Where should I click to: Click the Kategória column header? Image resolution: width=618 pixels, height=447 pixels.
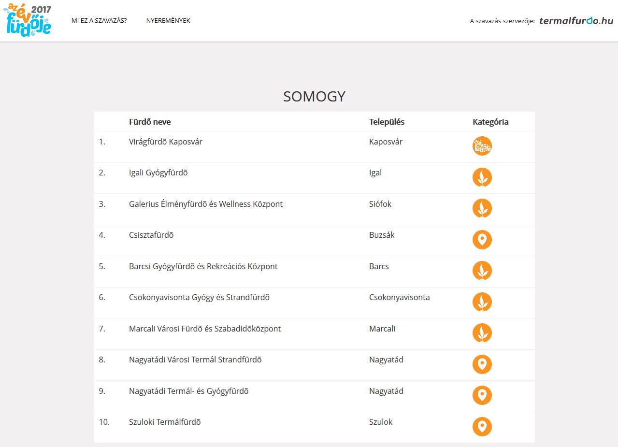pos(490,122)
